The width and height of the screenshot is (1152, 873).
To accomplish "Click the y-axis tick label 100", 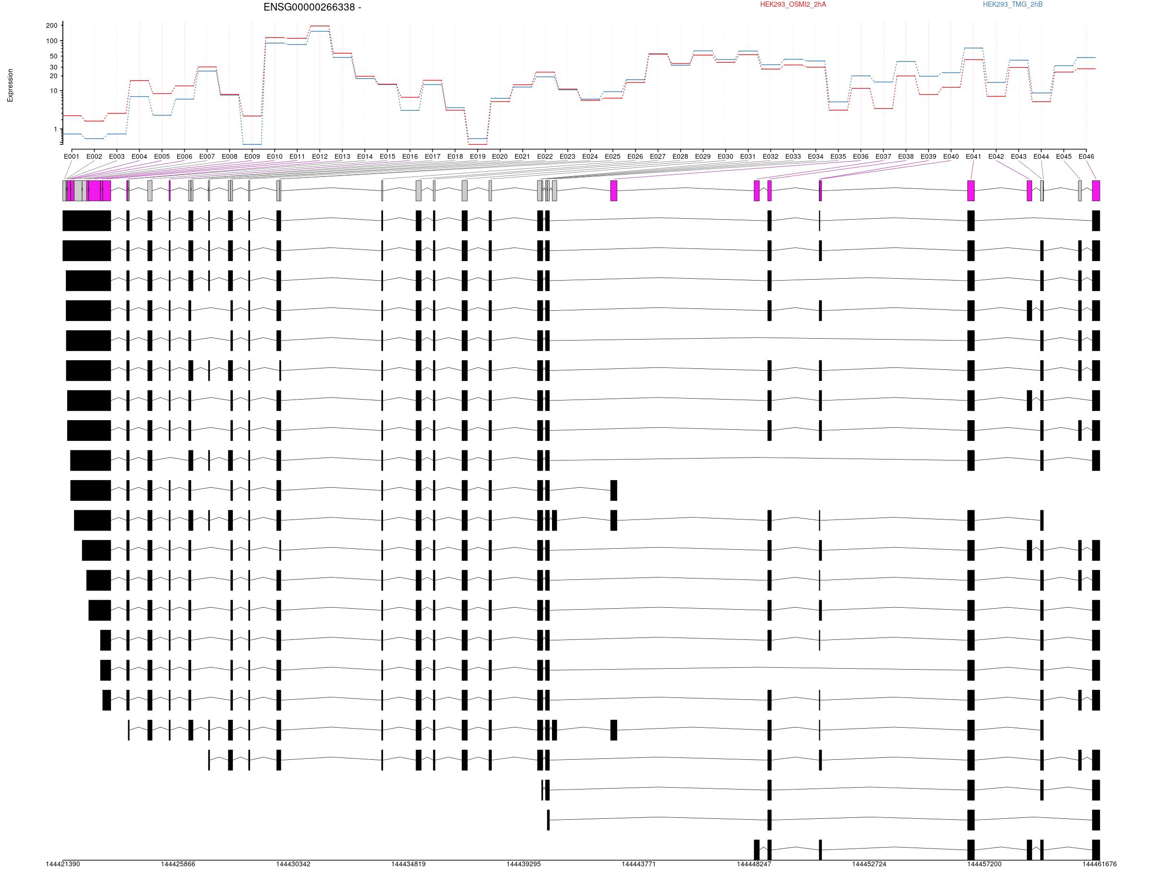I will pos(51,41).
